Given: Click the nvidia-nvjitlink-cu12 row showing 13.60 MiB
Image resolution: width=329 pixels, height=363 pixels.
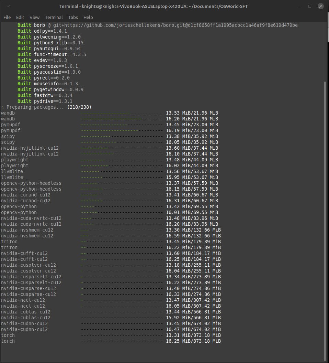Looking at the screenshot, I should click(110, 148).
